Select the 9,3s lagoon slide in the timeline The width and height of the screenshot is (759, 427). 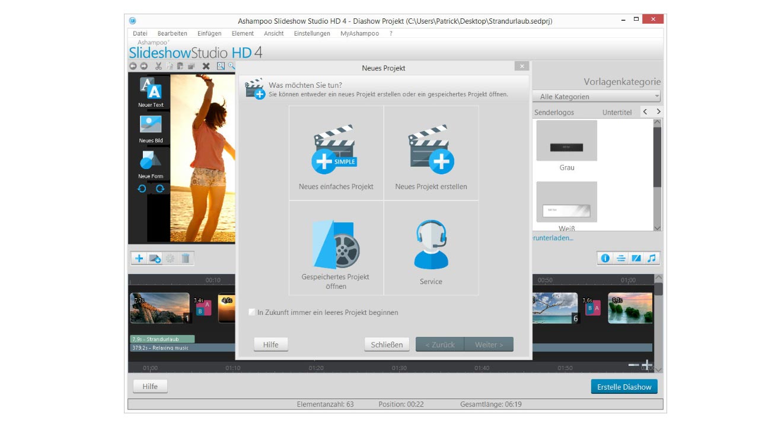630,308
